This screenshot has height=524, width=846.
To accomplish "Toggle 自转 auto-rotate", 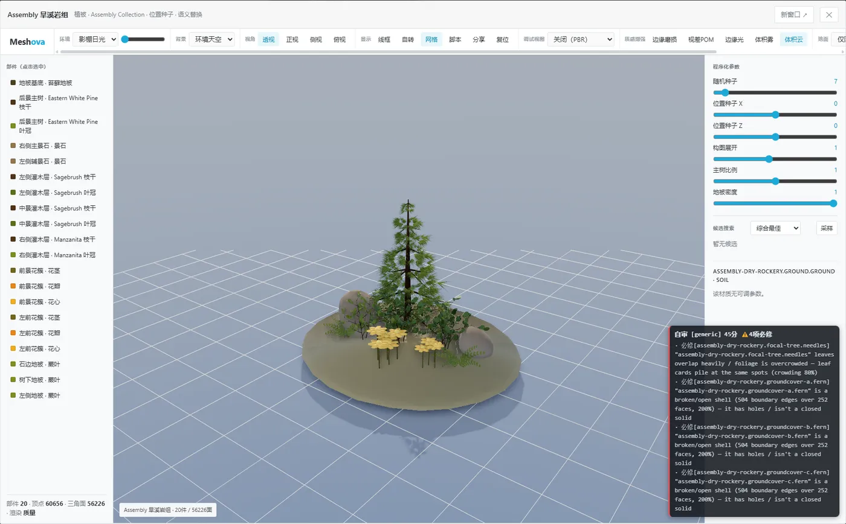I will pyautogui.click(x=408, y=39).
